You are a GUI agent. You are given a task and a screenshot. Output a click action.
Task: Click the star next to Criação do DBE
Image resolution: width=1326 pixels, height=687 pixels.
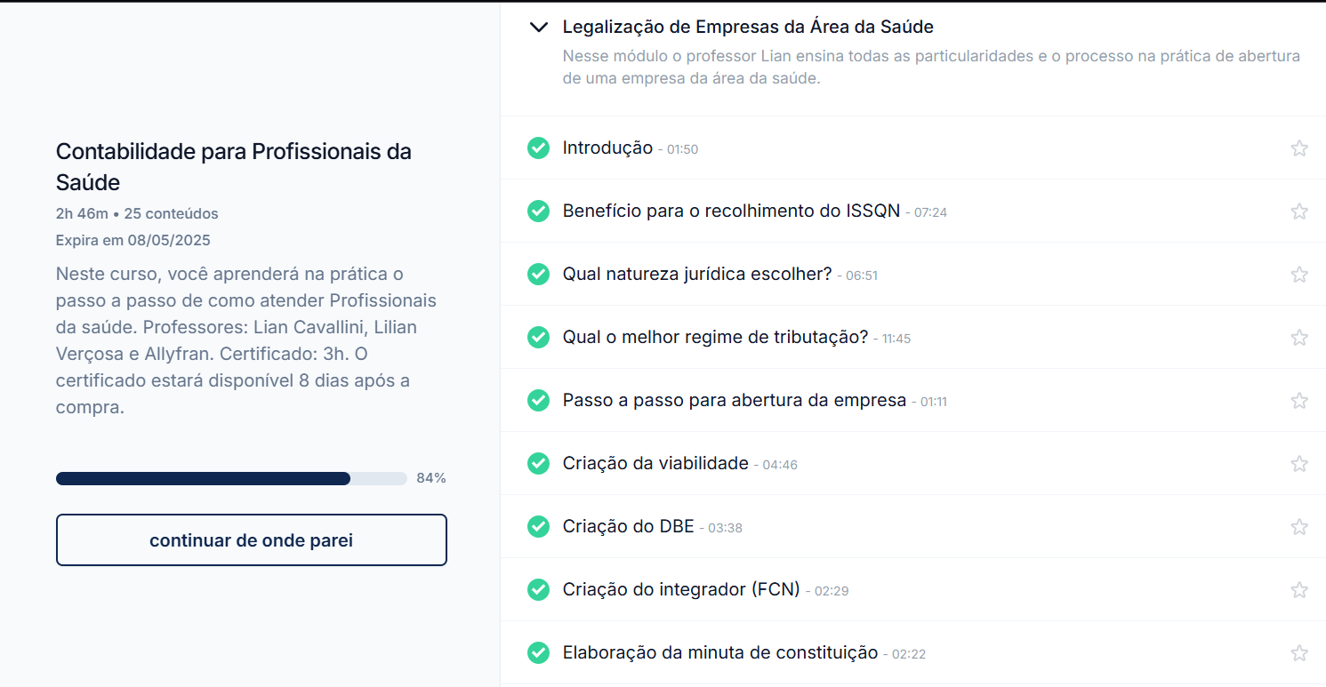[x=1299, y=527]
